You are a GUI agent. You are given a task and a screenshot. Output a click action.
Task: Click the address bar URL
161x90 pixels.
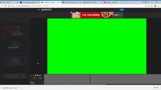coord(32,6)
